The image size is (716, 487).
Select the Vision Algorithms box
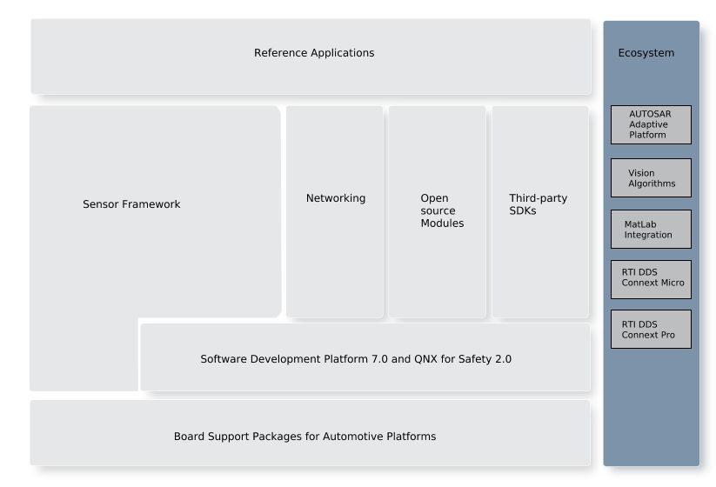651,178
